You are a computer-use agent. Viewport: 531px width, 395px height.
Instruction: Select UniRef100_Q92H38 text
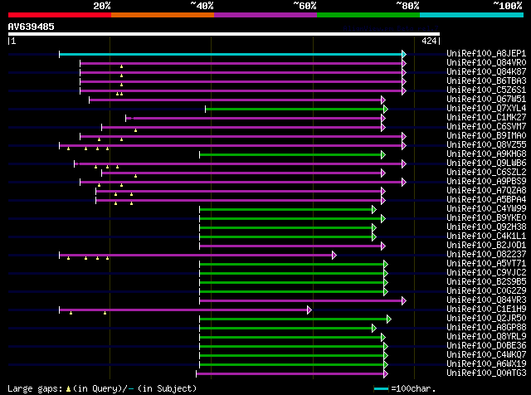click(486, 227)
